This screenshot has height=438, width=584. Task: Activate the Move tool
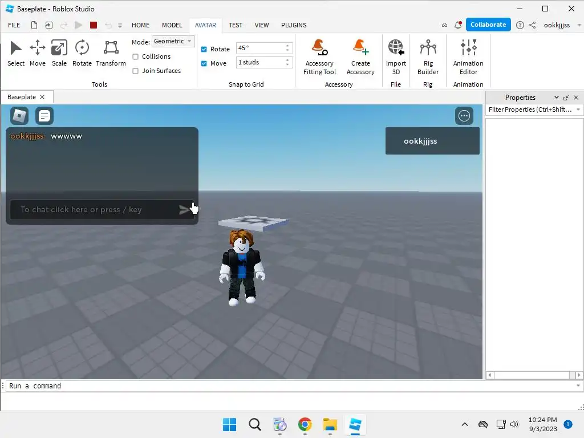pyautogui.click(x=38, y=53)
